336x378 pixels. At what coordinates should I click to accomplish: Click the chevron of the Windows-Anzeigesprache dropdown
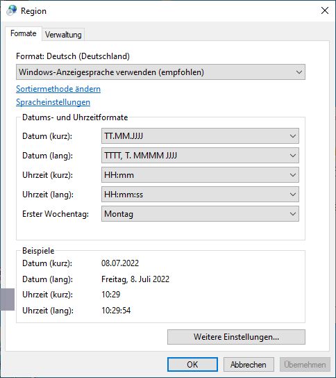pyautogui.click(x=299, y=72)
